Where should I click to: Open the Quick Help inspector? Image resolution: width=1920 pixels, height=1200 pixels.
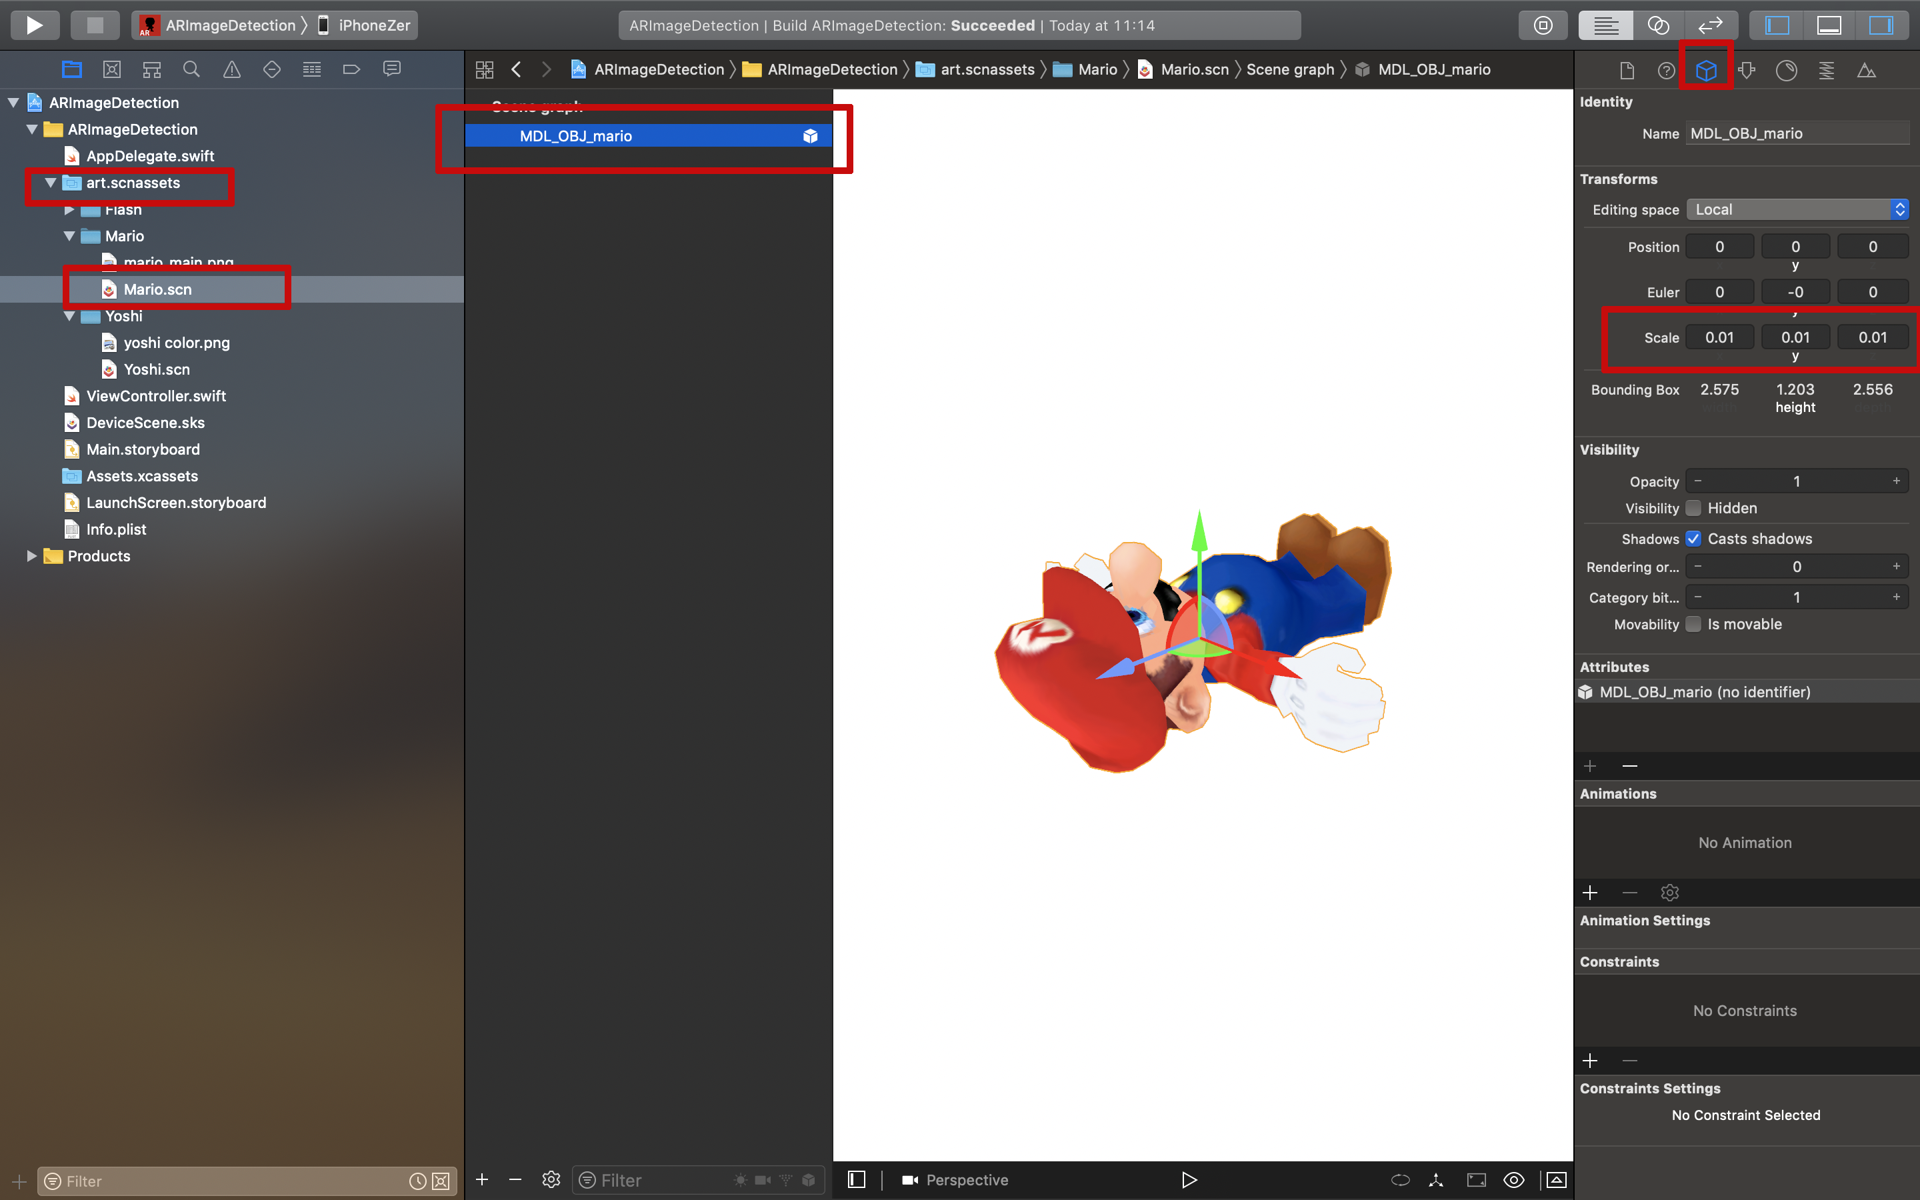pos(1666,71)
